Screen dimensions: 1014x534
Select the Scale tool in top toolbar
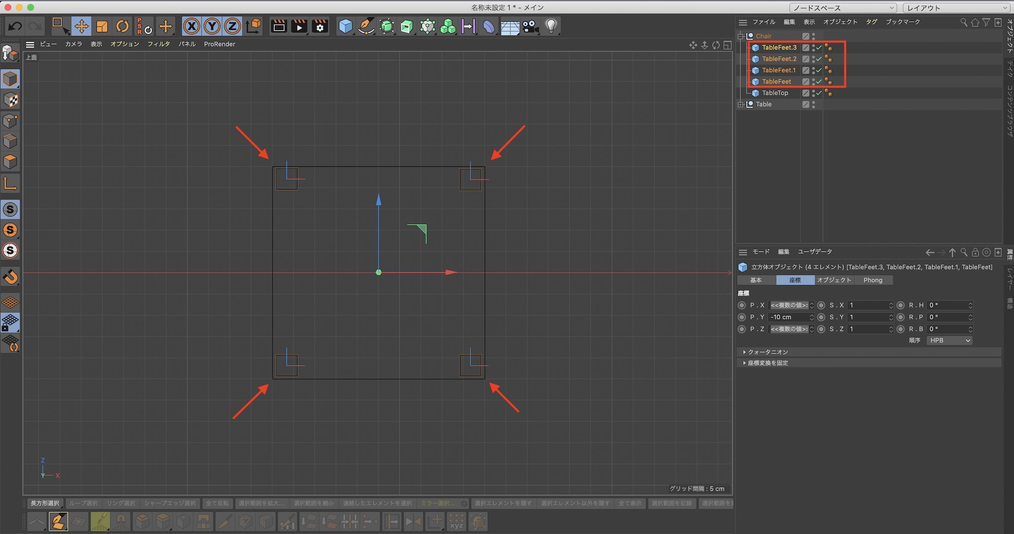click(x=102, y=26)
